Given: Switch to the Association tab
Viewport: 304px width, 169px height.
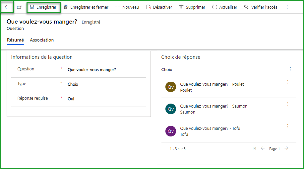Looking at the screenshot, I should (42, 40).
